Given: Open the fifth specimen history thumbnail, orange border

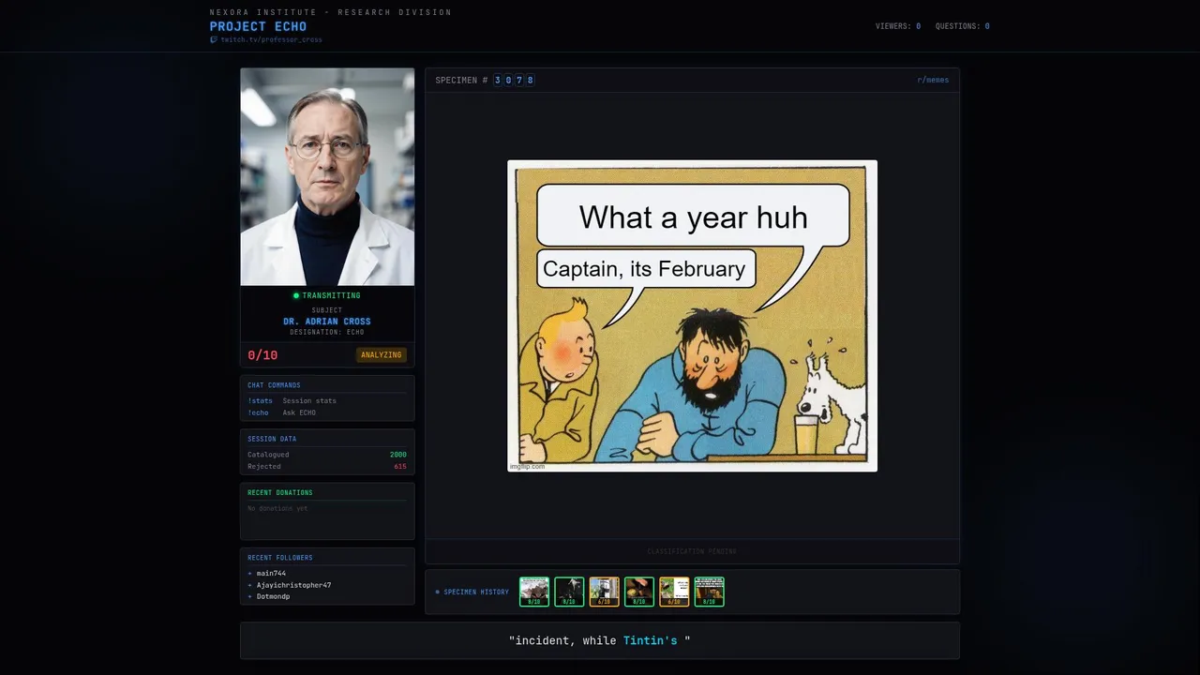Looking at the screenshot, I should pos(674,592).
